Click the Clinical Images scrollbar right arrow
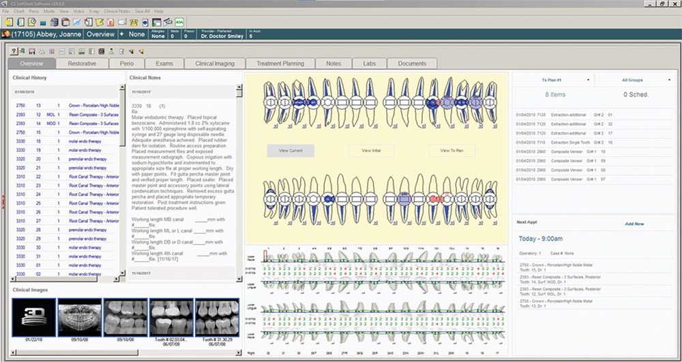This screenshot has height=362, width=682. click(x=239, y=352)
